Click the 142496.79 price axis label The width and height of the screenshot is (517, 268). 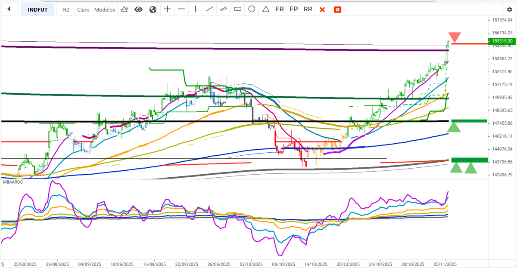pos(502,175)
